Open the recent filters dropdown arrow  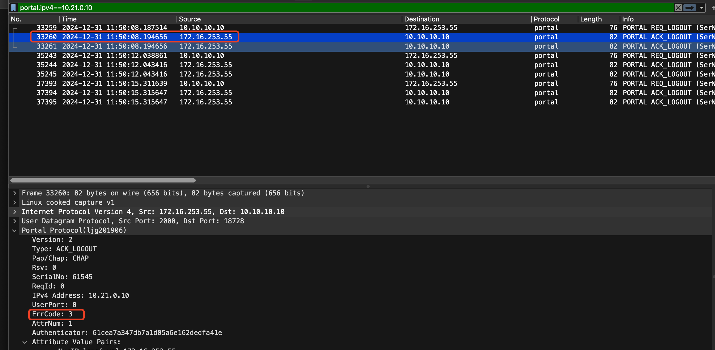[x=701, y=8]
